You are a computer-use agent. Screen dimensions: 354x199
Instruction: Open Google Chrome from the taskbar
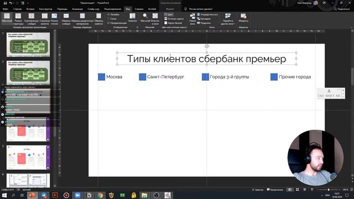pyautogui.click(x=100, y=195)
